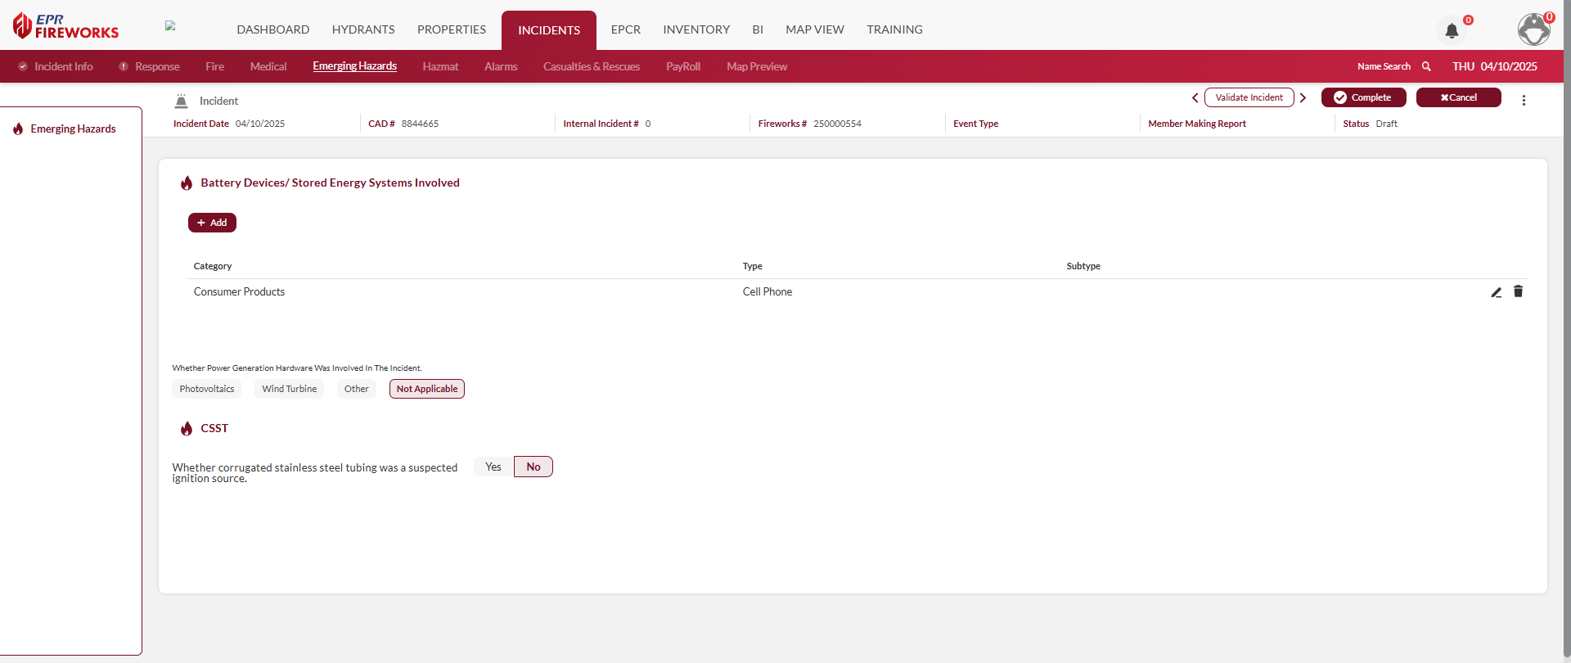Open the user profile avatar

pyautogui.click(x=1533, y=29)
